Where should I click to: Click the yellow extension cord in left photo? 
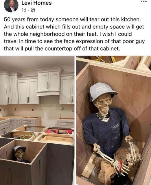28,136
